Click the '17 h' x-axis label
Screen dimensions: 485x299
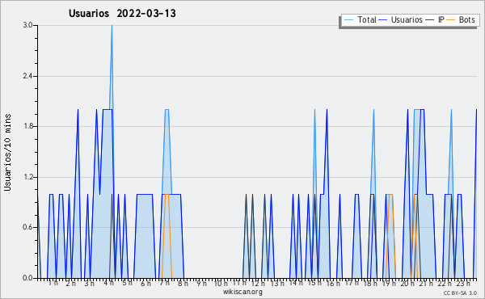352,283
